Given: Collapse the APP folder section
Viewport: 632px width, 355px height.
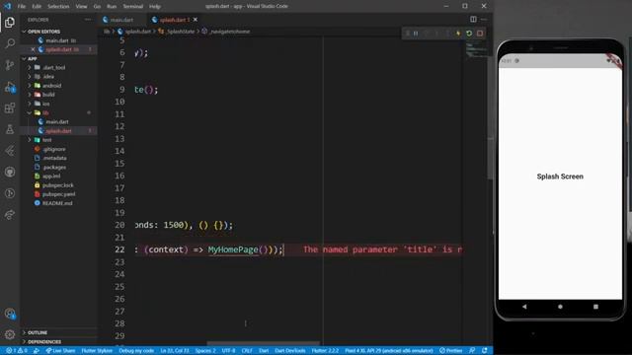Looking at the screenshot, I should point(33,59).
